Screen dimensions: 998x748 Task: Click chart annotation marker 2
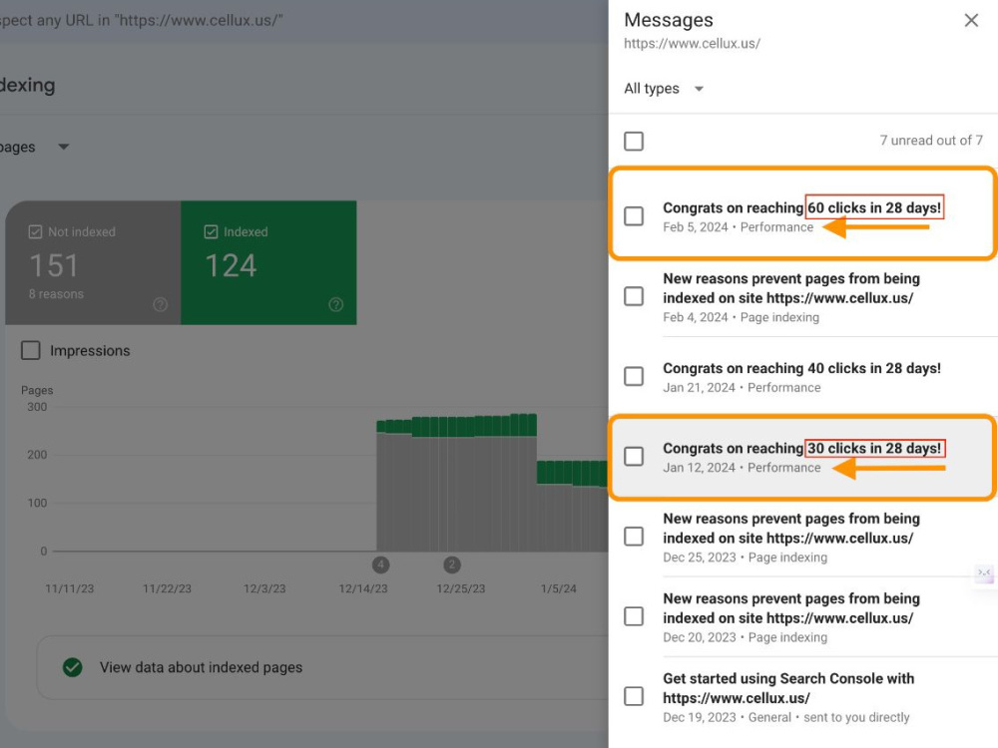pos(452,564)
